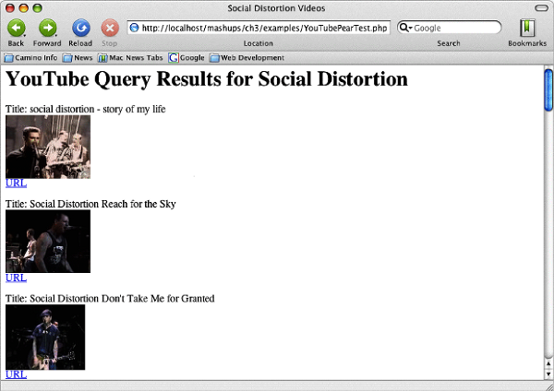Click the Forward navigation arrow

coord(47,28)
